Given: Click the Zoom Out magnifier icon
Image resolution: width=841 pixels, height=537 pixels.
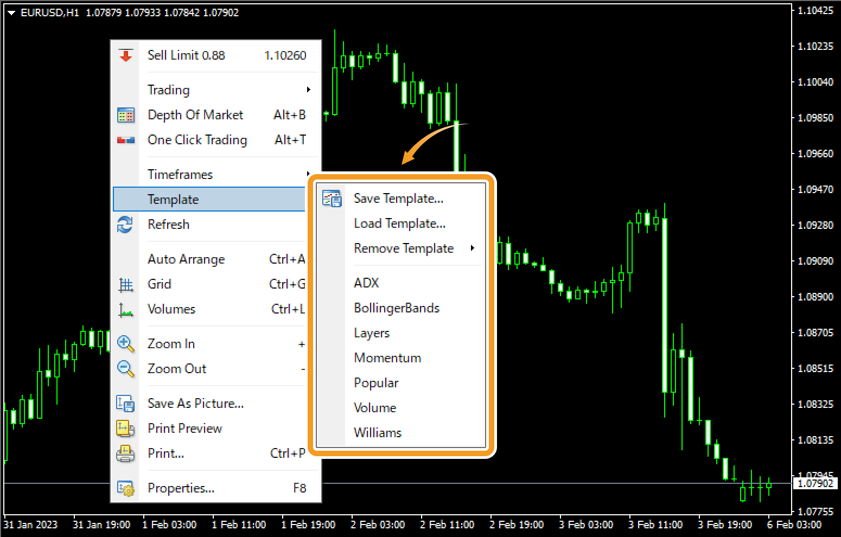Looking at the screenshot, I should click(126, 369).
